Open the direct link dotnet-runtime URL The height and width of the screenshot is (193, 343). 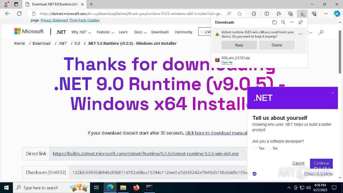[146, 154]
